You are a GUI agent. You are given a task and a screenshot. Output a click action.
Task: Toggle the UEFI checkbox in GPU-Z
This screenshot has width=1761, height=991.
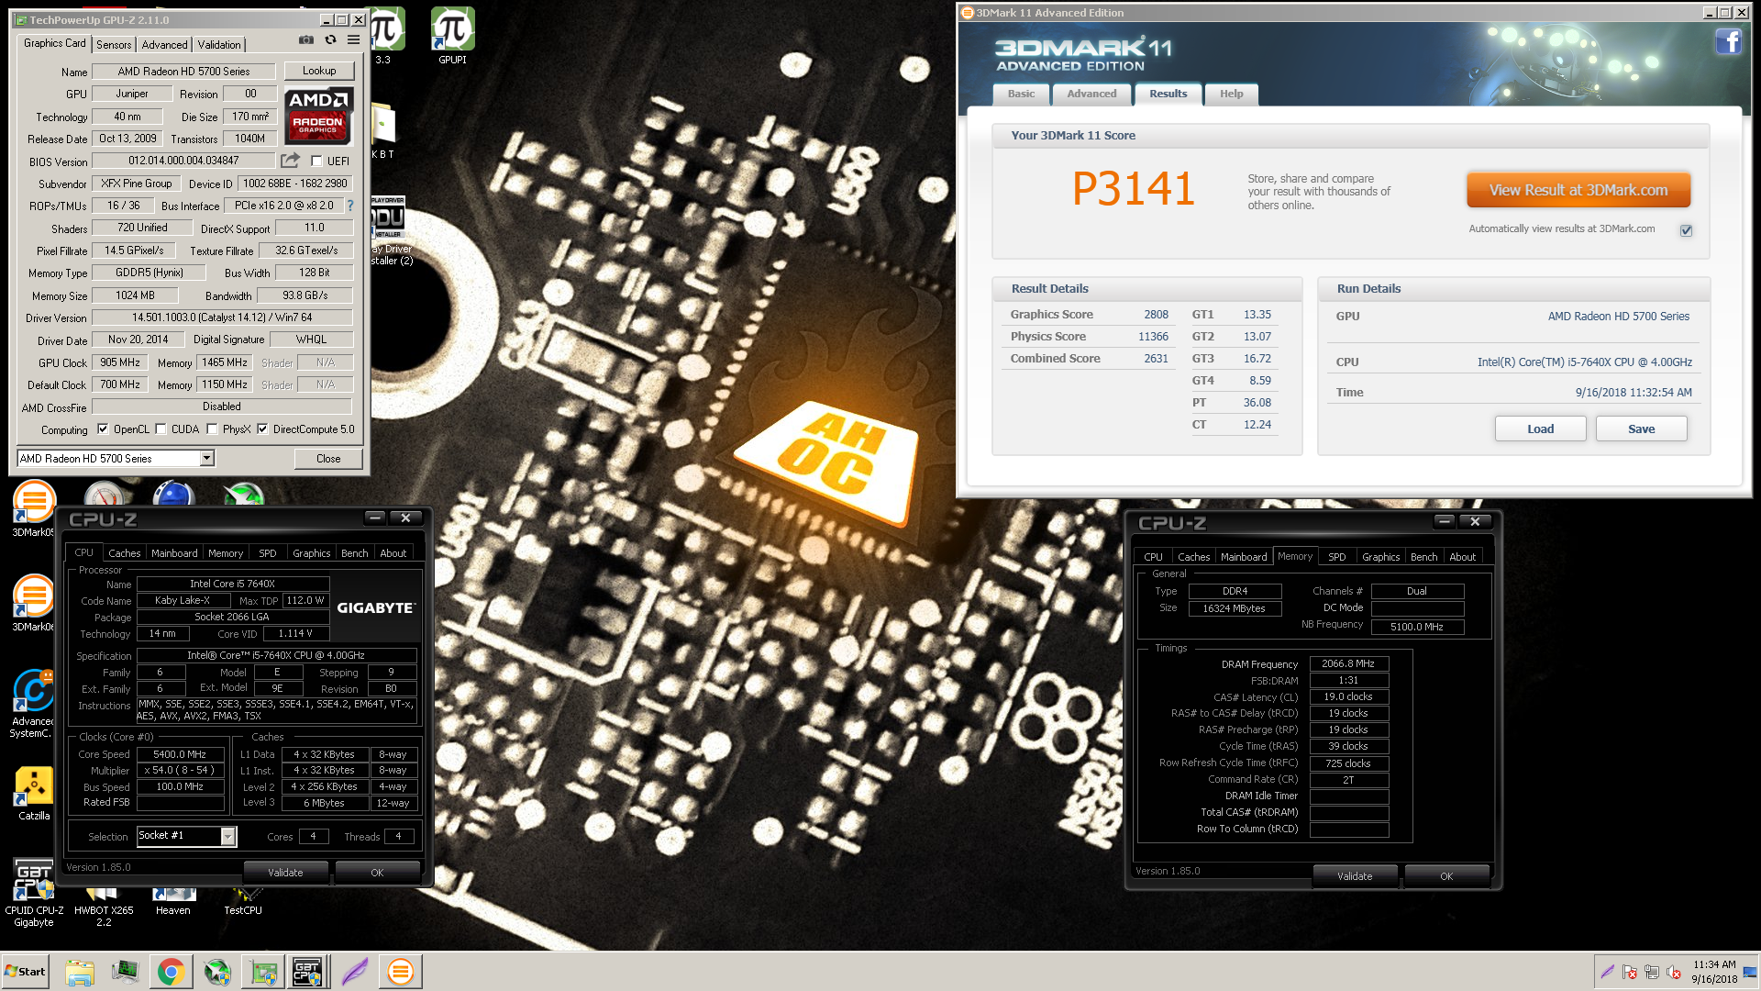click(x=316, y=161)
